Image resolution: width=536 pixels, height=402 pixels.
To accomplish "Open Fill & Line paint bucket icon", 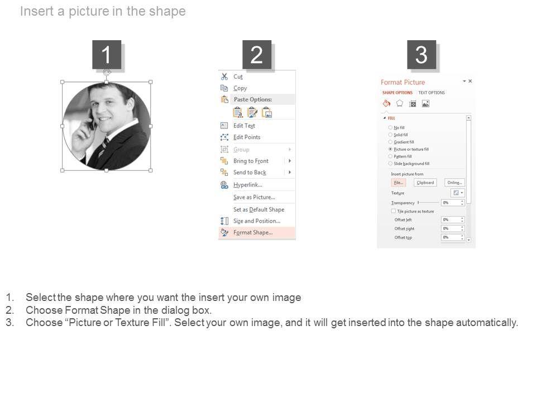I will coord(386,103).
